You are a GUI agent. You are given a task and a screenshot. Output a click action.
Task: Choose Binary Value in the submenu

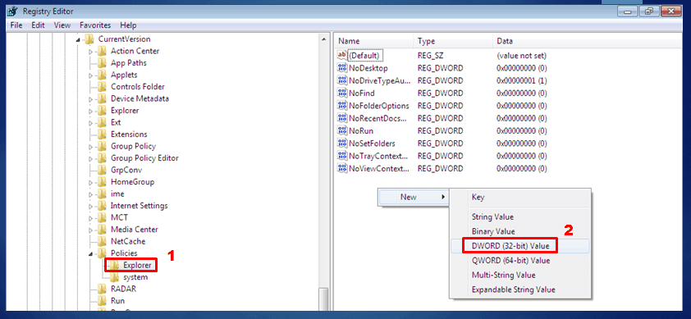493,231
